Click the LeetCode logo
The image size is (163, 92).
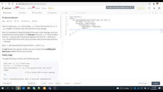click(6, 8)
